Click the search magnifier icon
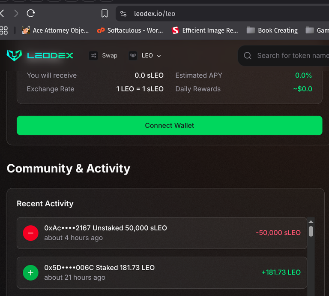The image size is (329, 296). pos(248,56)
